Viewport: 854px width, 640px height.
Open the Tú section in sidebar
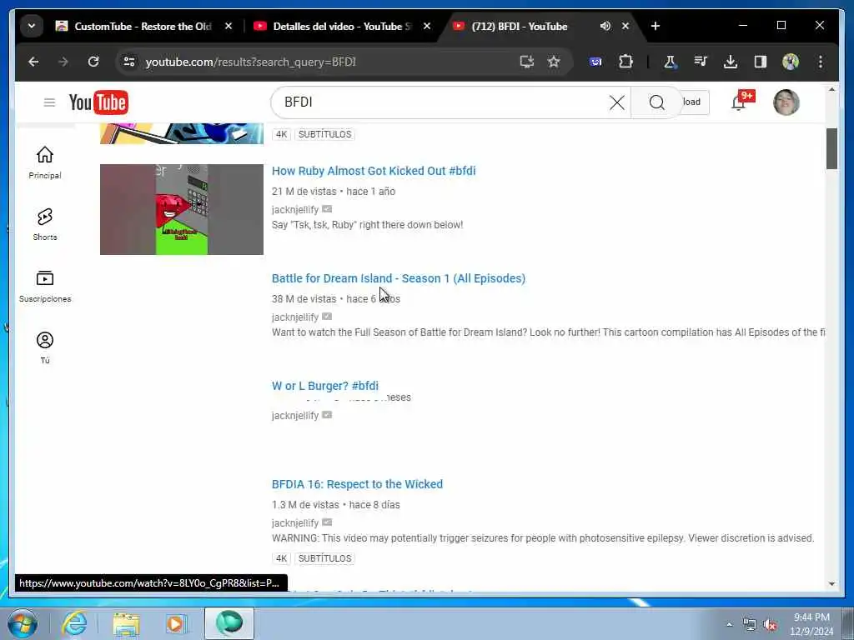click(45, 347)
